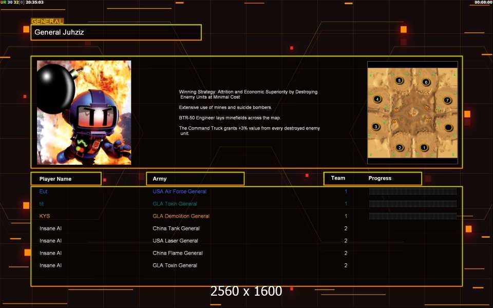Click the desert minimap preview
Viewport: 493px width, 308px height.
412,113
